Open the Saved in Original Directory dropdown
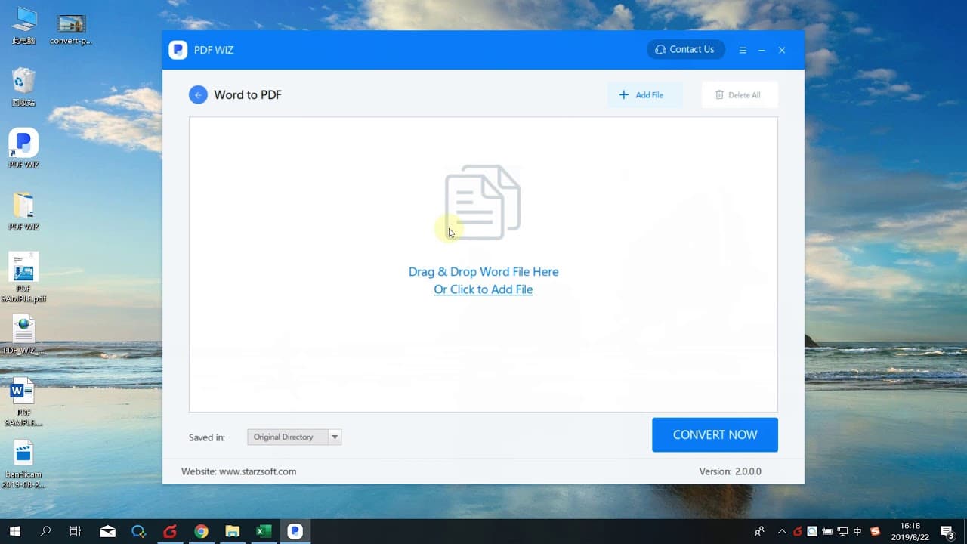 [295, 437]
